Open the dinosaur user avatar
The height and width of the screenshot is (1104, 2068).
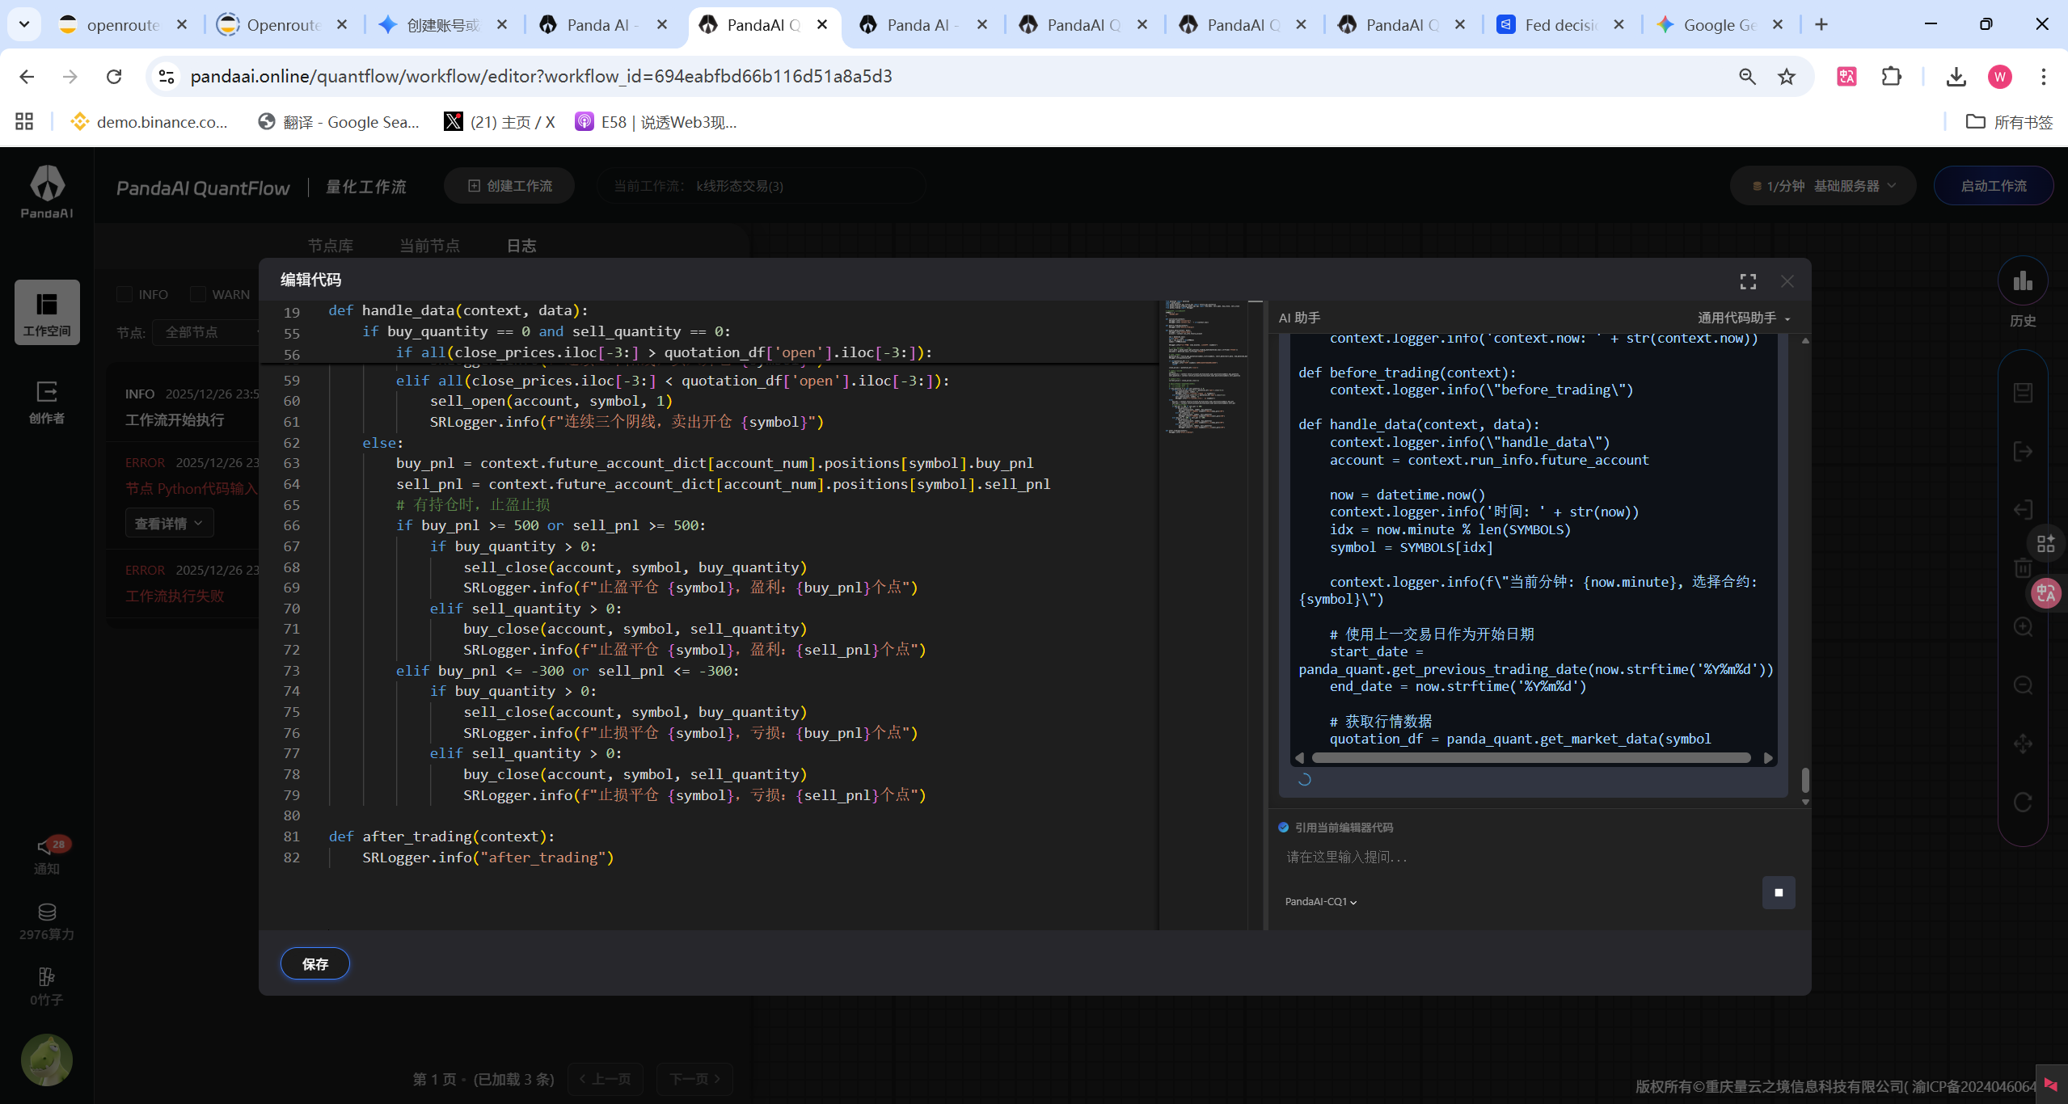pos(47,1060)
